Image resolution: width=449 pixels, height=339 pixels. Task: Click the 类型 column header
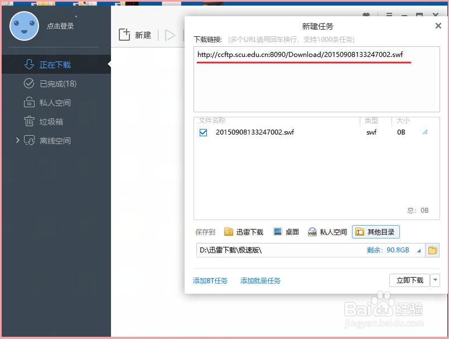(x=371, y=121)
